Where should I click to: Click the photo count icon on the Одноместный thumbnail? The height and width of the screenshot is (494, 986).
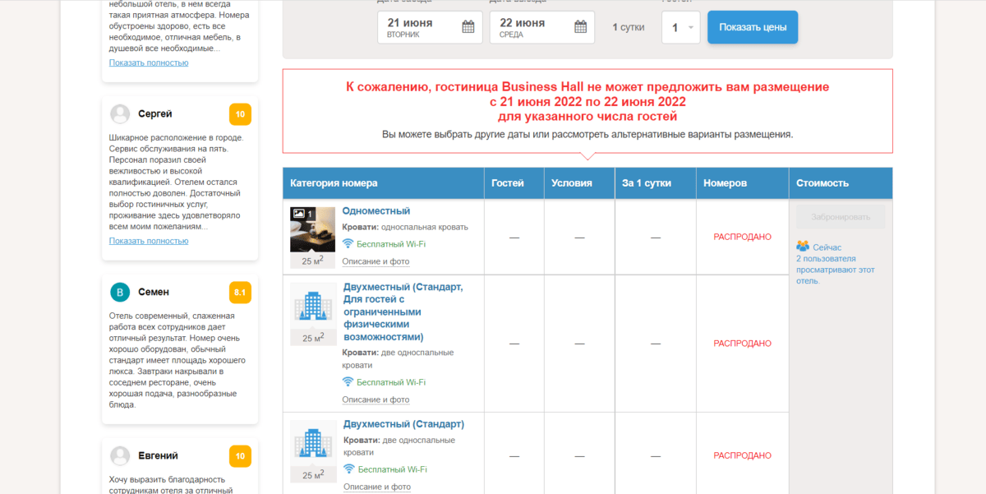point(299,214)
